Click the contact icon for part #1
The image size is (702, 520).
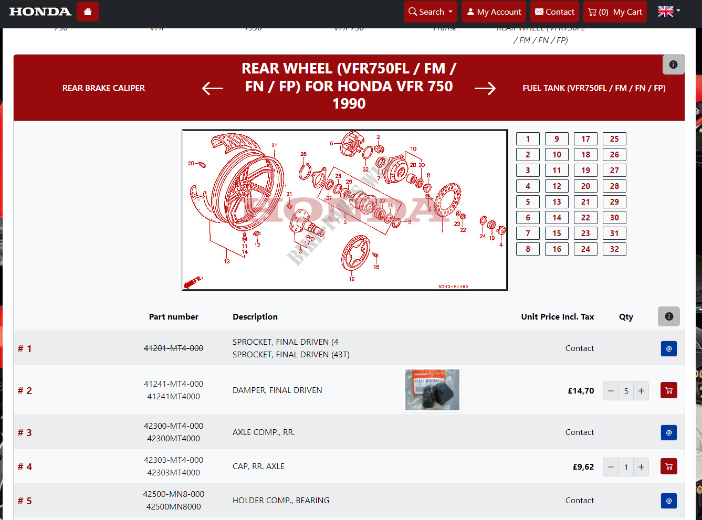point(669,348)
